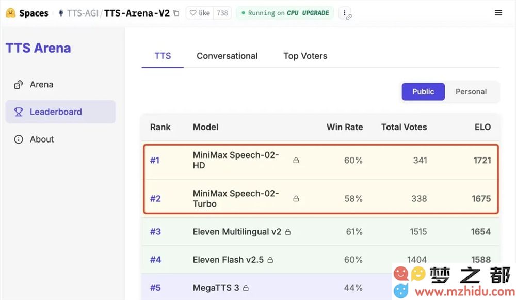This screenshot has width=516, height=300.
Task: Click lock icon next to Eleven Multilingual v2
Action: [288, 232]
